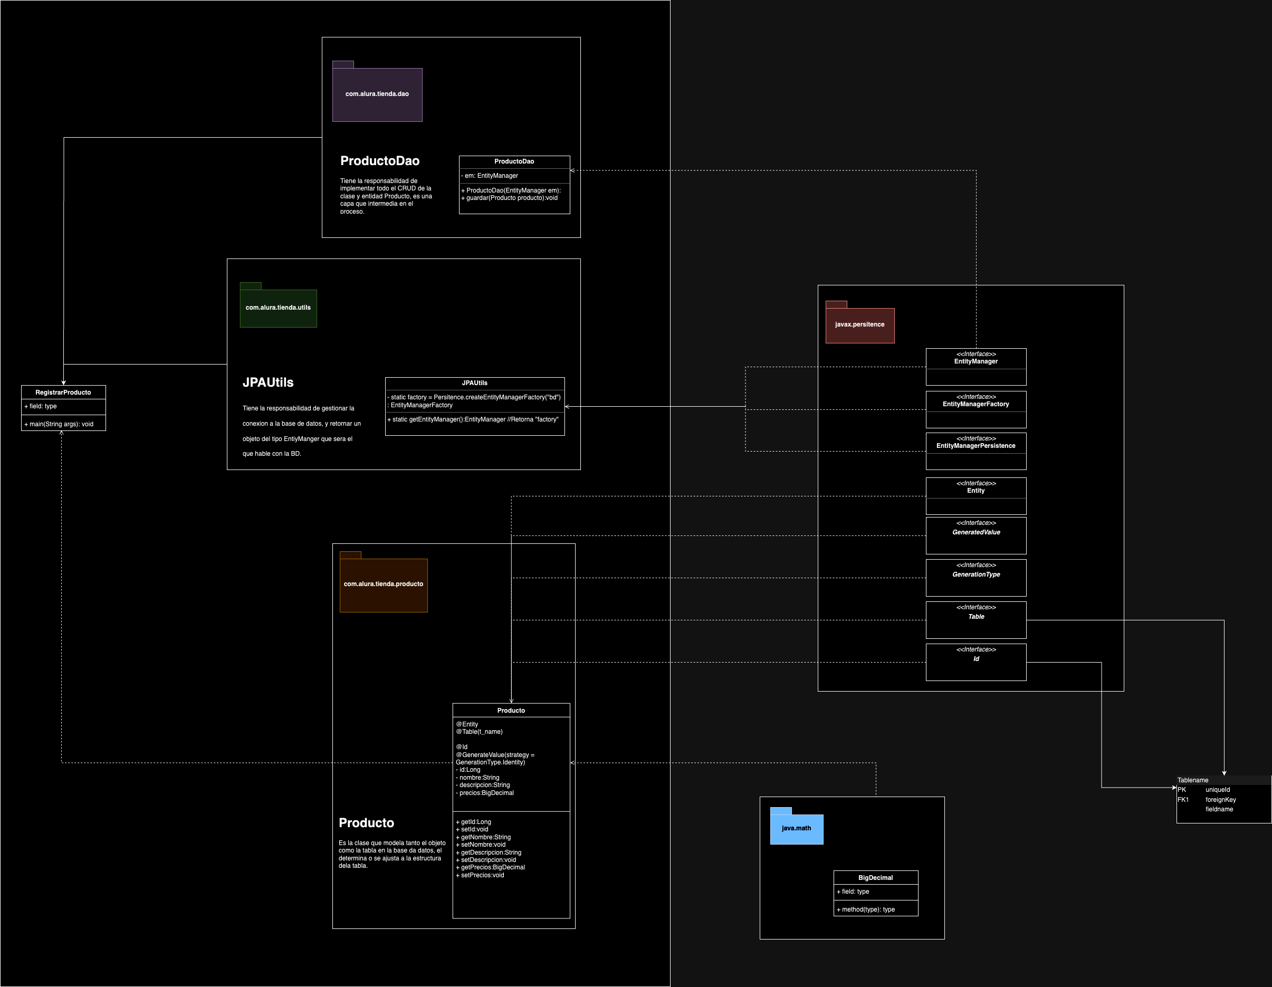
Task: Select the javax.persitence package folder
Action: 859,322
